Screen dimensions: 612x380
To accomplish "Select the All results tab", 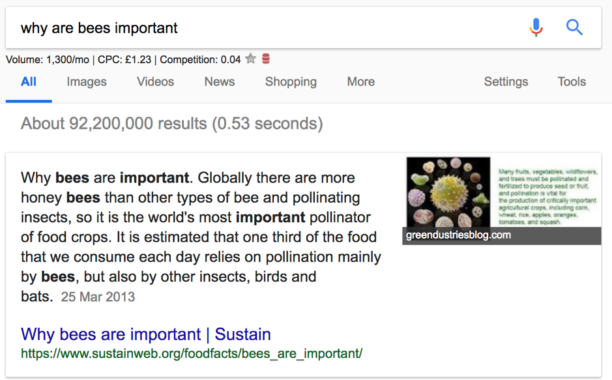I will pos(29,81).
